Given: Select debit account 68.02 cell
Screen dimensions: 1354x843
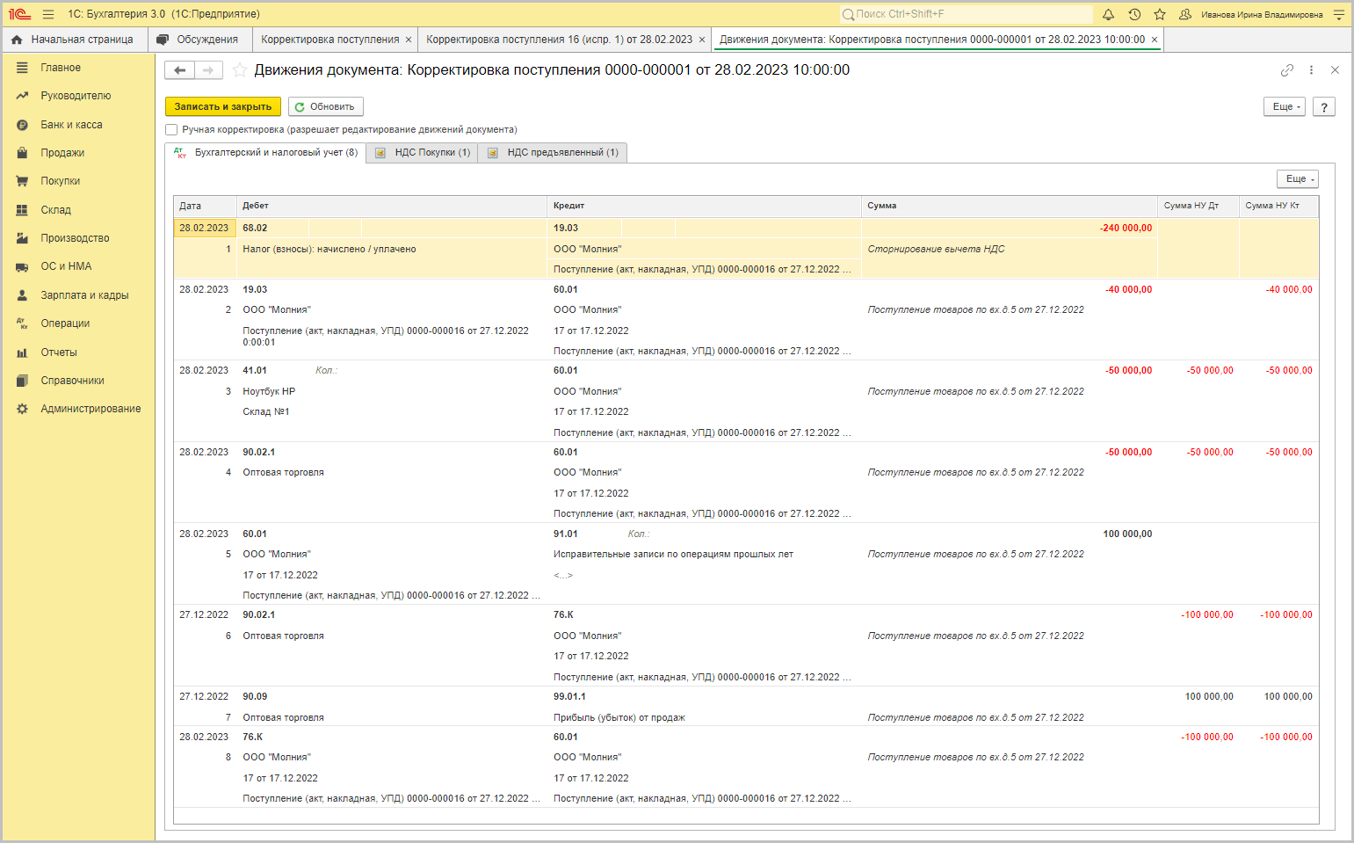Looking at the screenshot, I should tap(255, 228).
